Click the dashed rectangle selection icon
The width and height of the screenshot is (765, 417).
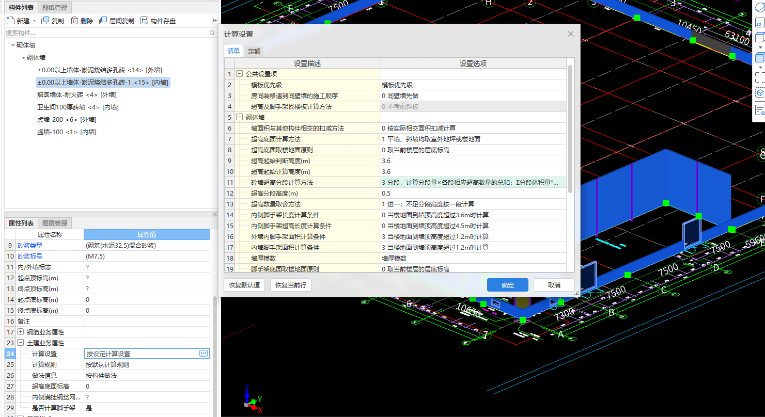pyautogui.click(x=760, y=77)
